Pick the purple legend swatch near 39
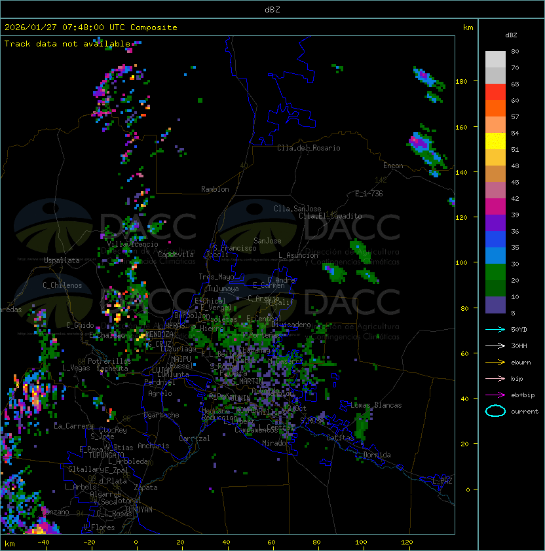Screen dimensions: 545x551 coord(495,223)
